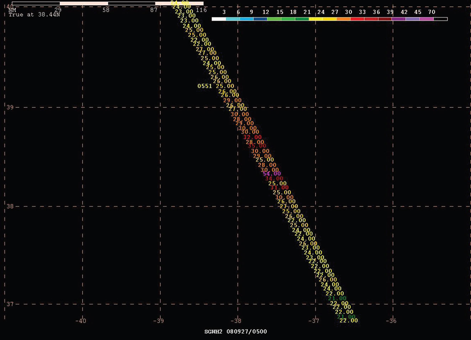The width and height of the screenshot is (471, 340).
Task: Click the last 22.00 value at track bottom
Action: [349, 321]
